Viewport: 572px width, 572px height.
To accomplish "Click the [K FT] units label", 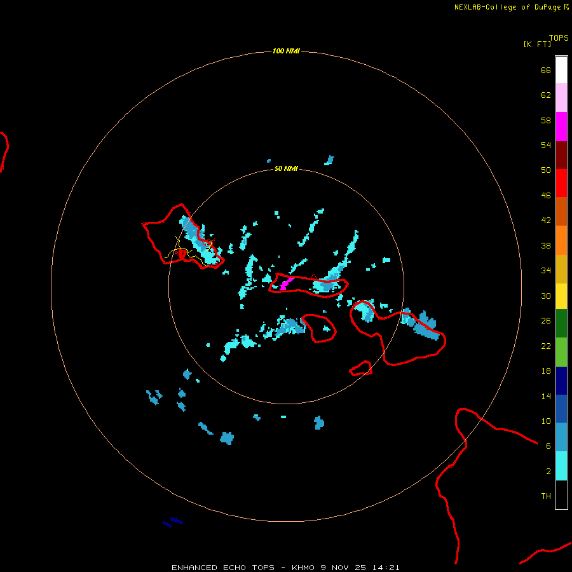I will click(x=537, y=44).
